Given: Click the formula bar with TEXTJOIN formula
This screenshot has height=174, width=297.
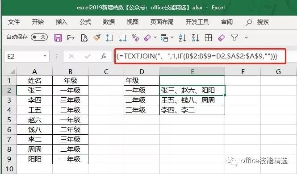Looking at the screenshot, I should 201,56.
